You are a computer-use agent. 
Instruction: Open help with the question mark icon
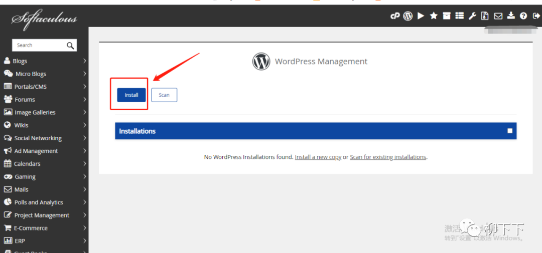pyautogui.click(x=523, y=16)
